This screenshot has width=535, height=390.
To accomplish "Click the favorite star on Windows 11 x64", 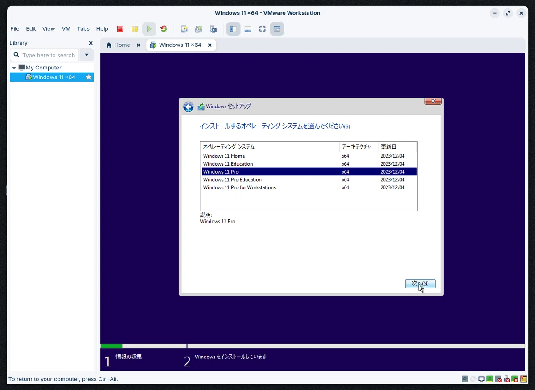I will point(89,77).
